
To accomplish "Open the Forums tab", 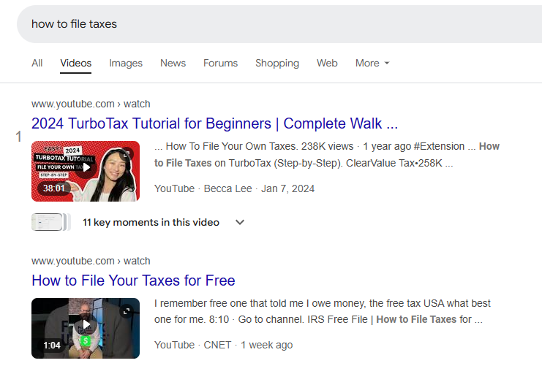I will pyautogui.click(x=221, y=64).
